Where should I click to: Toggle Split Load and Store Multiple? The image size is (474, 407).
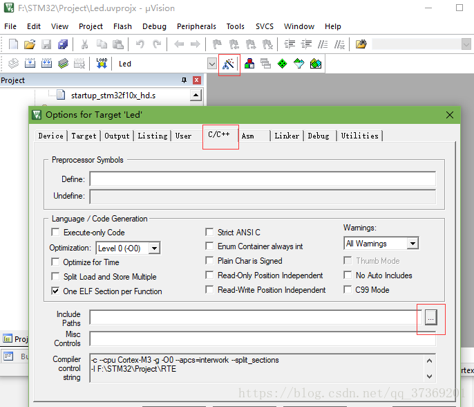point(55,276)
